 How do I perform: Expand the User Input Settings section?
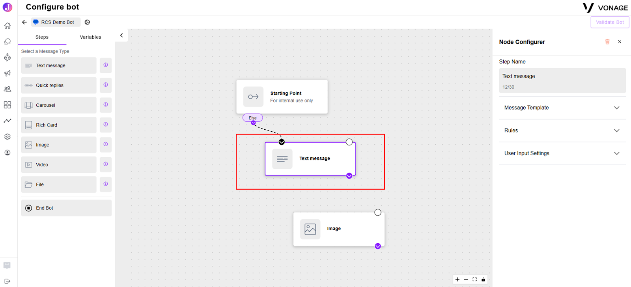click(x=562, y=153)
